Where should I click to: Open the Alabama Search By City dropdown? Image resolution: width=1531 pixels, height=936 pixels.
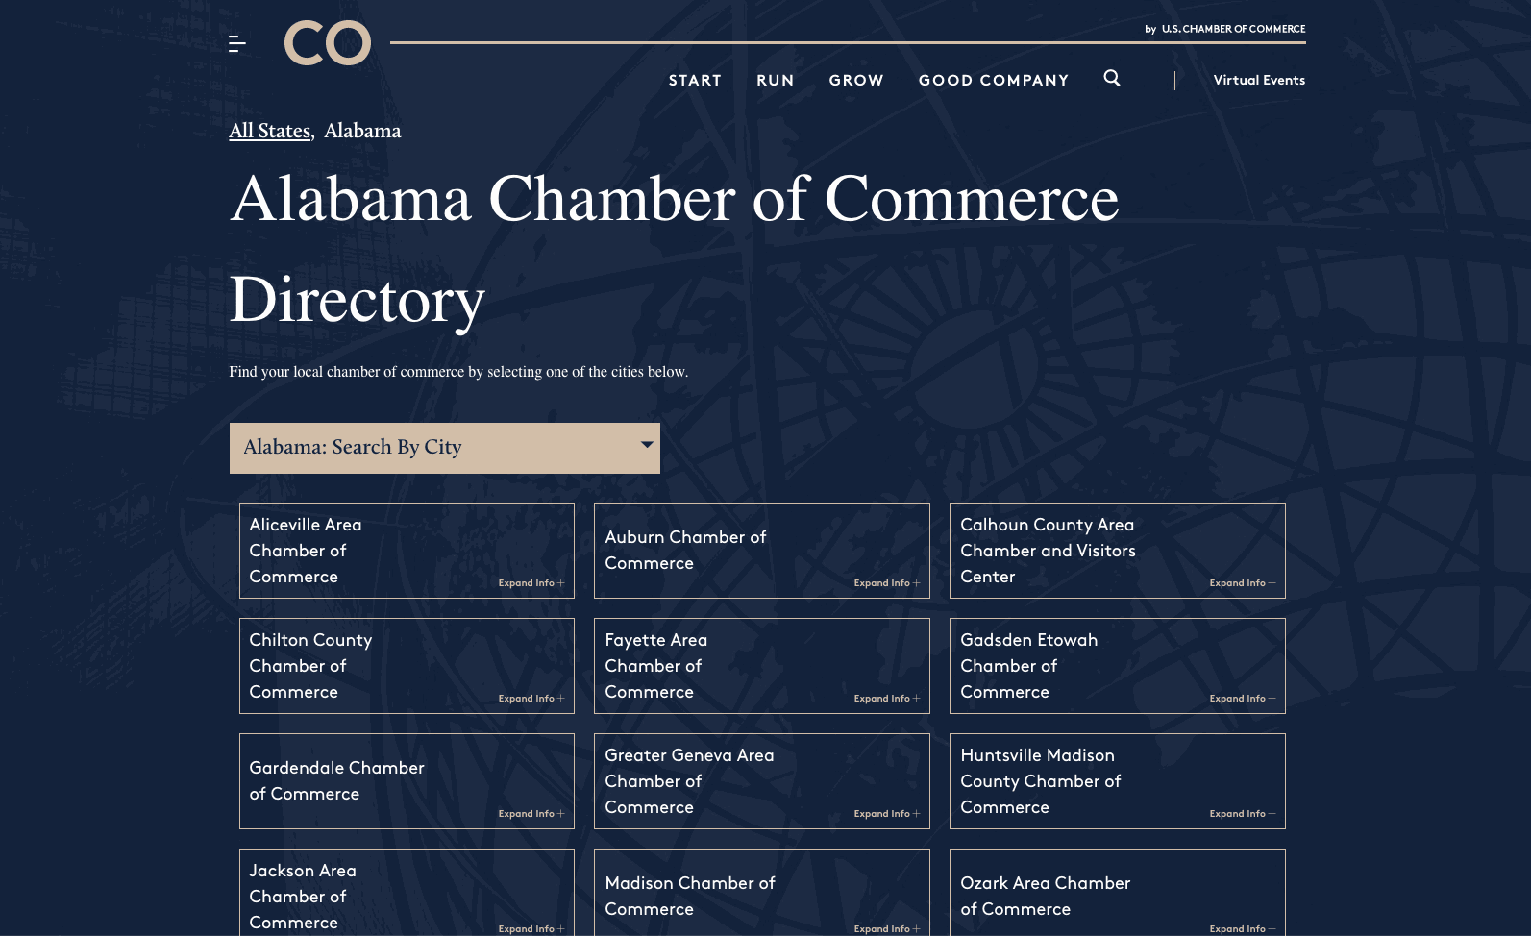tap(445, 448)
